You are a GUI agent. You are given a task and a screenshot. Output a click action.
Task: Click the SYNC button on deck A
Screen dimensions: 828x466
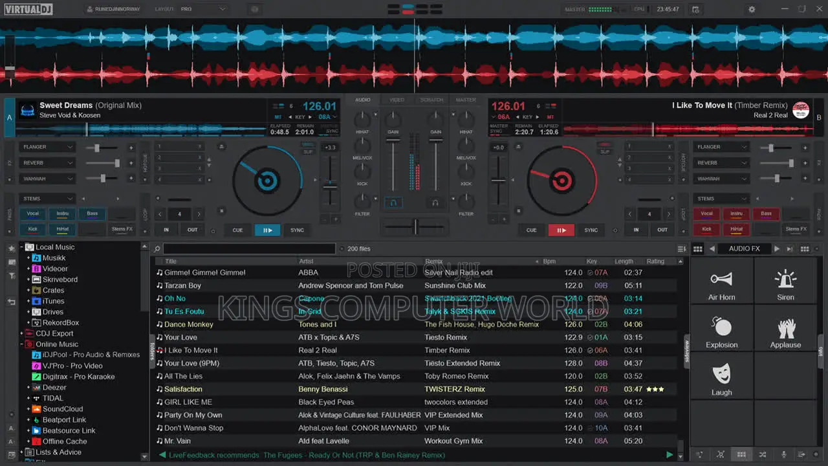point(297,230)
